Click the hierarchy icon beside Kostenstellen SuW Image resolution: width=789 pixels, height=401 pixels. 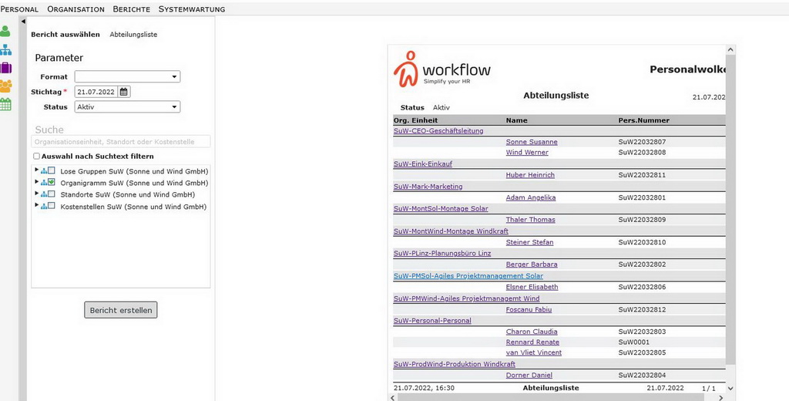point(44,207)
